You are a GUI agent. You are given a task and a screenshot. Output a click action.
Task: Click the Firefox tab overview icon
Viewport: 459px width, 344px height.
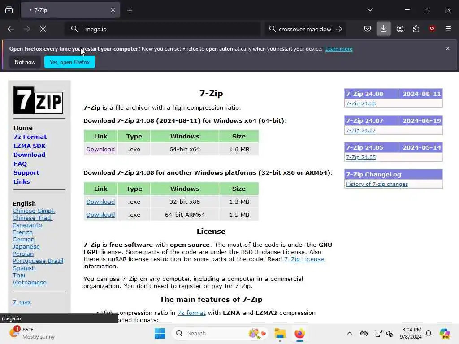pos(9,10)
